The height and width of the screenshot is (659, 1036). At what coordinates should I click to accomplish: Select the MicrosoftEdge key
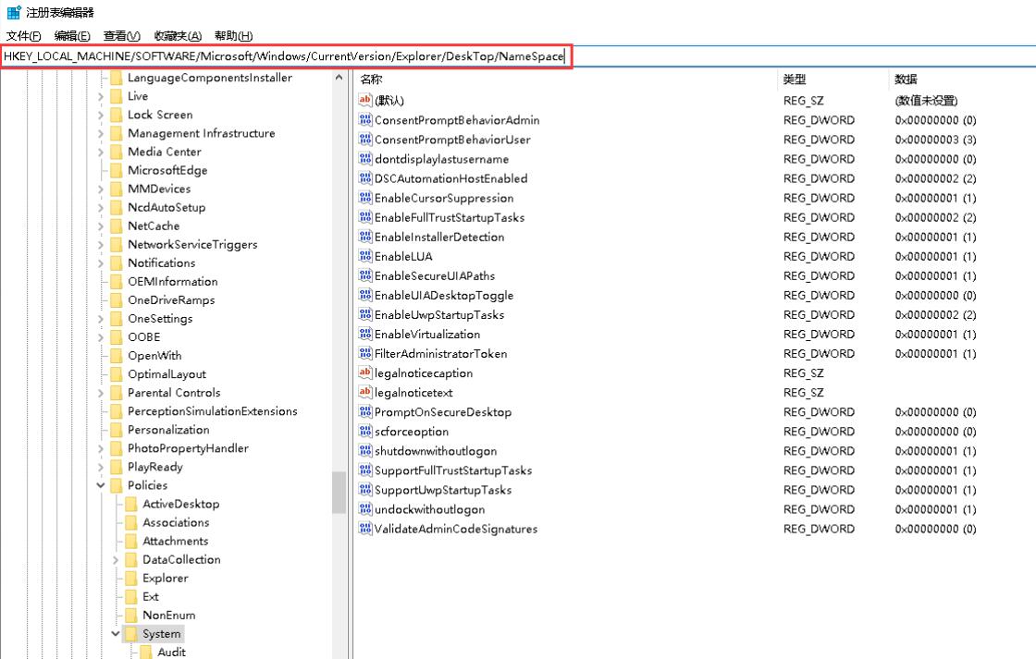tap(167, 170)
